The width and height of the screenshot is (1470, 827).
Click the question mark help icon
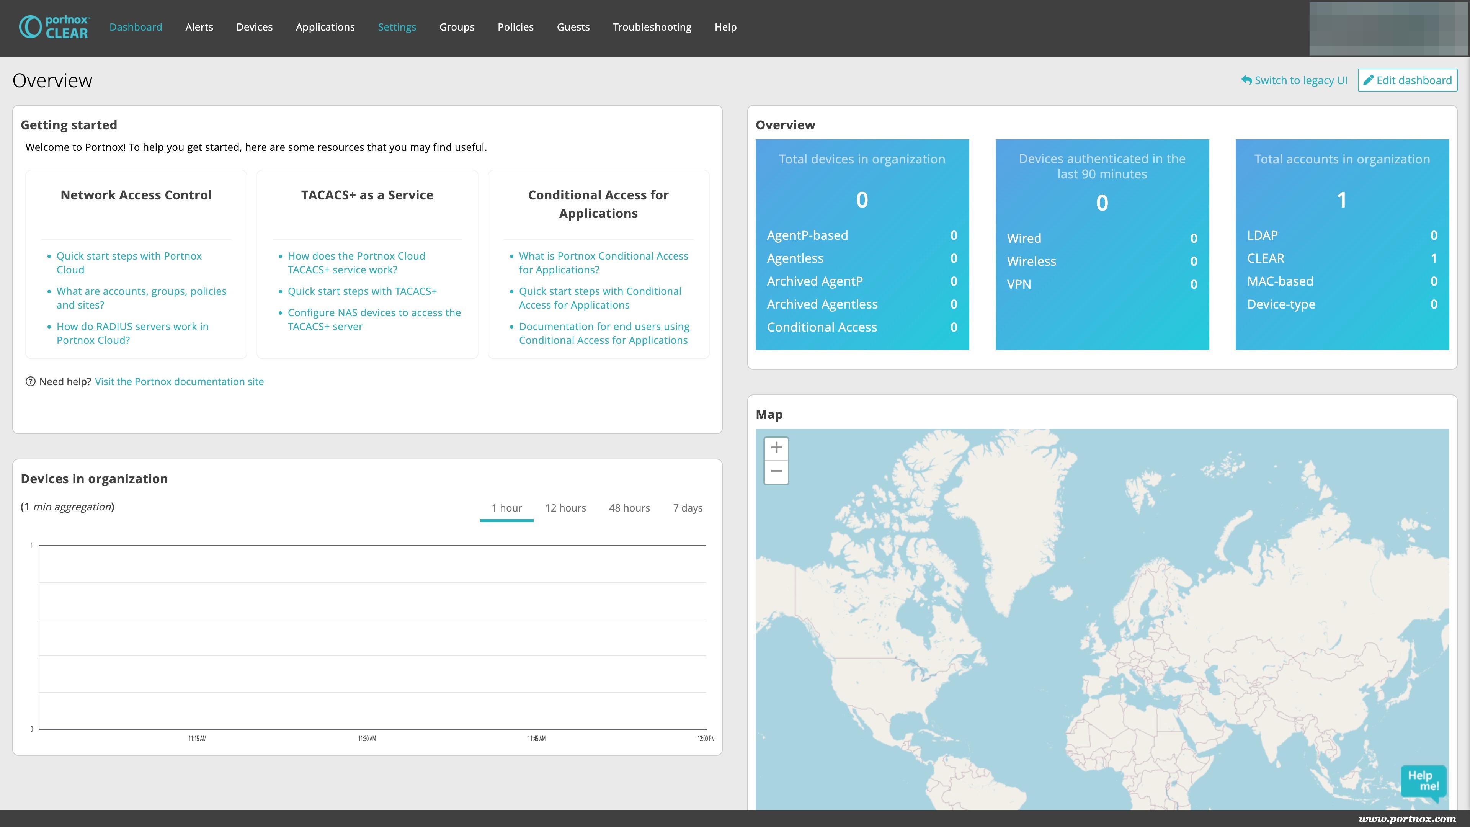(31, 381)
